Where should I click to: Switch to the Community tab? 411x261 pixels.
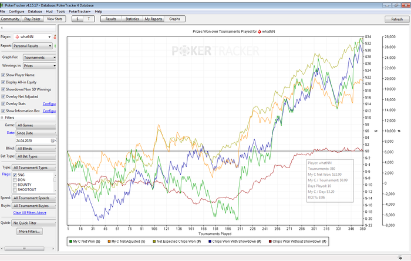coord(10,19)
